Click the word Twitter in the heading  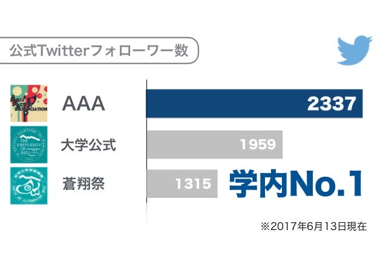click(x=62, y=50)
